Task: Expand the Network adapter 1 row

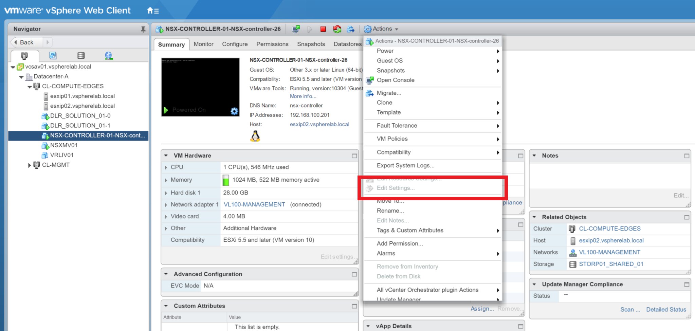Action: coord(166,205)
